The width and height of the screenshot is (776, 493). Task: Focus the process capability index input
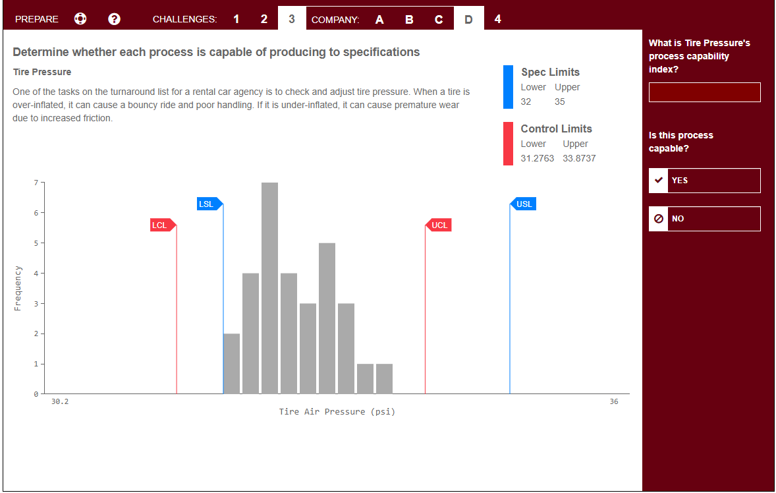tap(705, 92)
